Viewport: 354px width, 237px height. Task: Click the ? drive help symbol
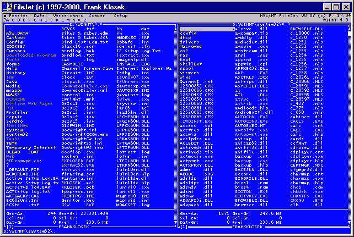tap(5, 20)
